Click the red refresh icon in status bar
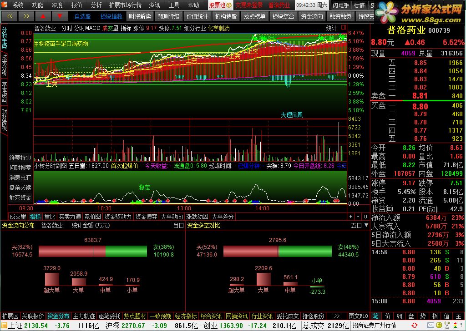Viewport: 466px width, 331px height. pos(414,326)
